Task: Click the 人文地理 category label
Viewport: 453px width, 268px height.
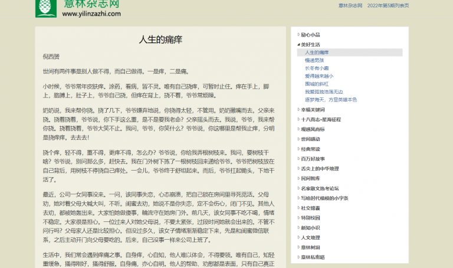Action: click(x=310, y=237)
